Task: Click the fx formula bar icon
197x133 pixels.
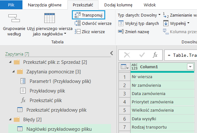Action: tap(155, 55)
